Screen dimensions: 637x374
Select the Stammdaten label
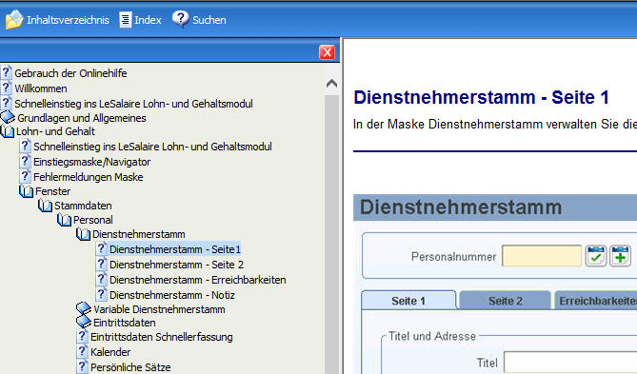[83, 206]
